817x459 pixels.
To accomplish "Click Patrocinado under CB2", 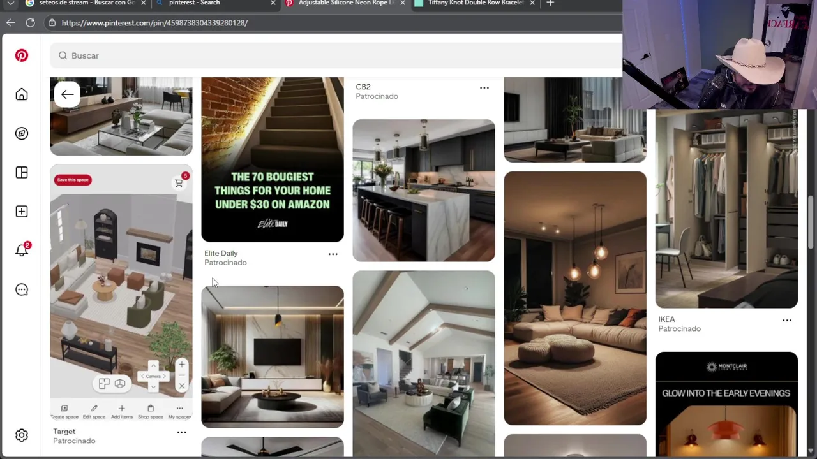I will click(x=377, y=96).
